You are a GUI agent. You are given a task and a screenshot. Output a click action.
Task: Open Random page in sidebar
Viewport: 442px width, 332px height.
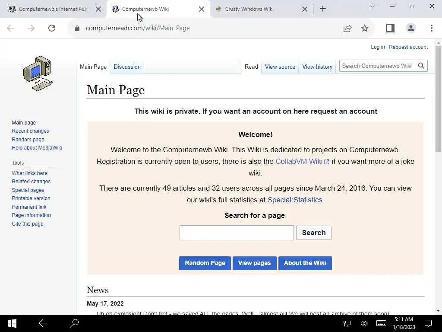28,140
